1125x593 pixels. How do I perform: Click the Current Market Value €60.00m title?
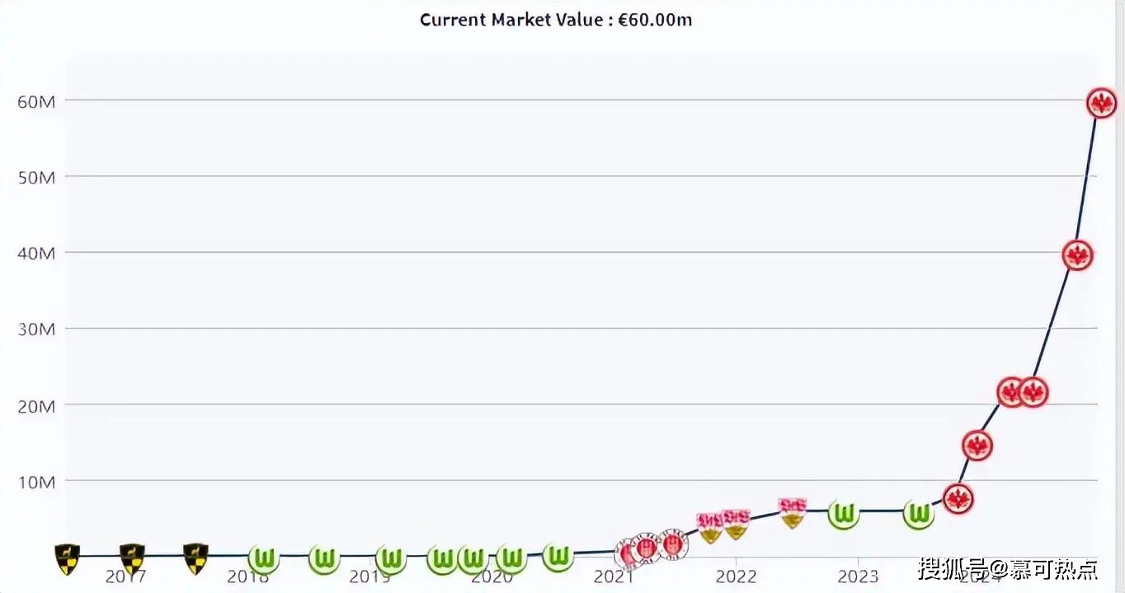(x=556, y=20)
